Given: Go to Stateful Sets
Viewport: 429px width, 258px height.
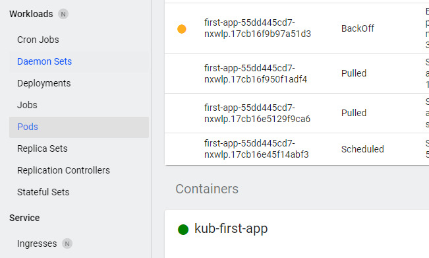Looking at the screenshot, I should 43,192.
